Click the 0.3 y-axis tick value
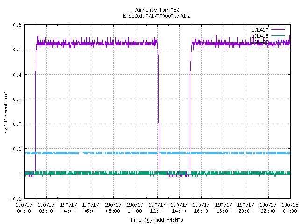This screenshot has height=224, width=299. tap(17, 99)
